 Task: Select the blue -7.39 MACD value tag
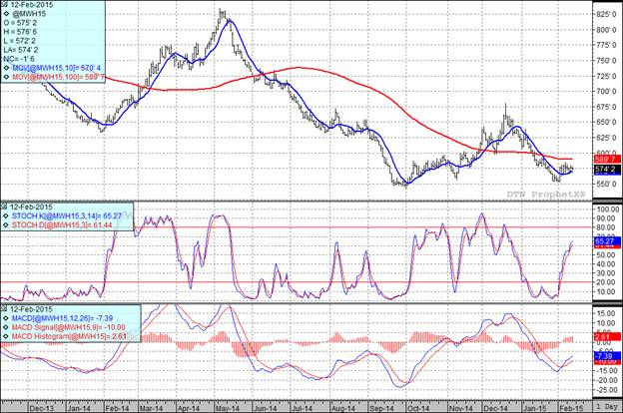[x=606, y=356]
